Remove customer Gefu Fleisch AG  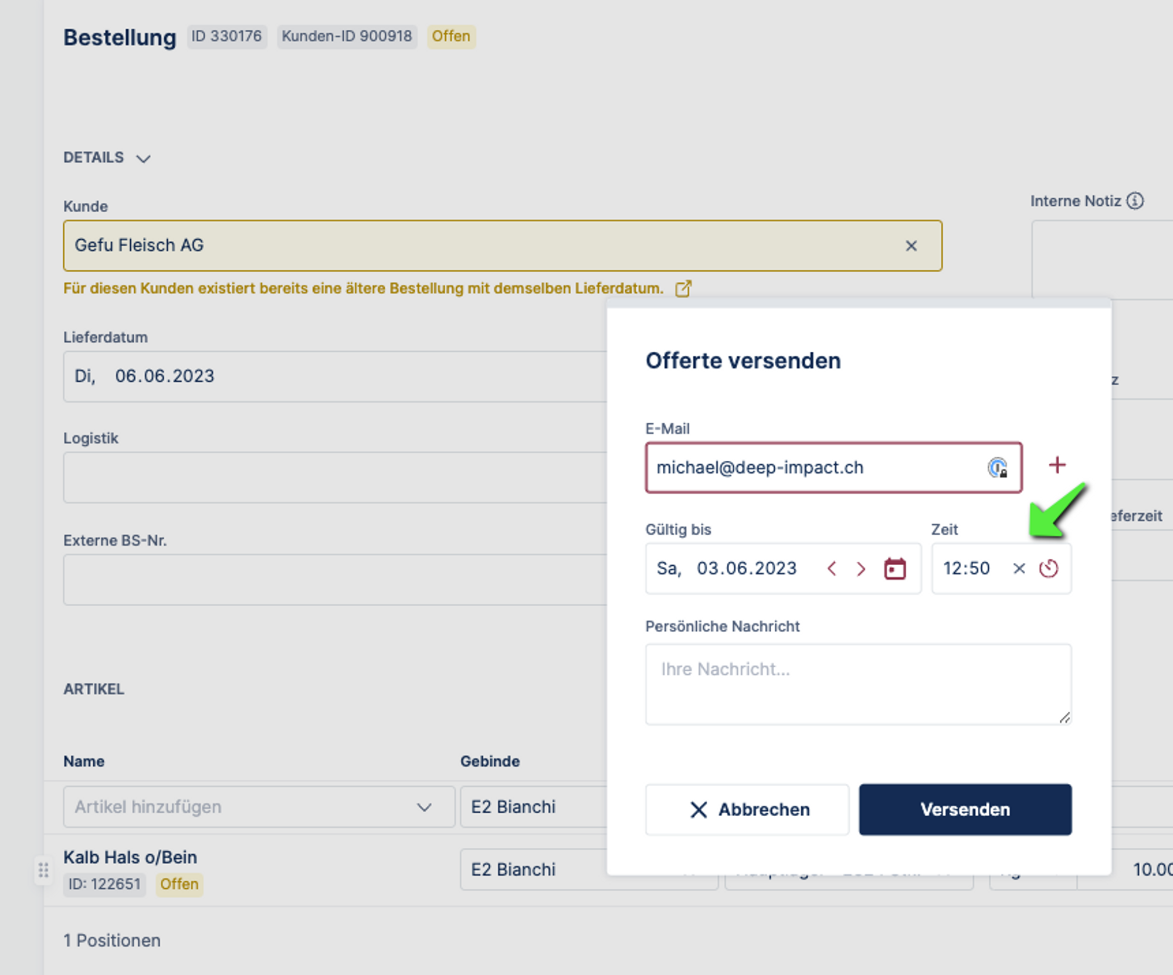click(x=911, y=246)
